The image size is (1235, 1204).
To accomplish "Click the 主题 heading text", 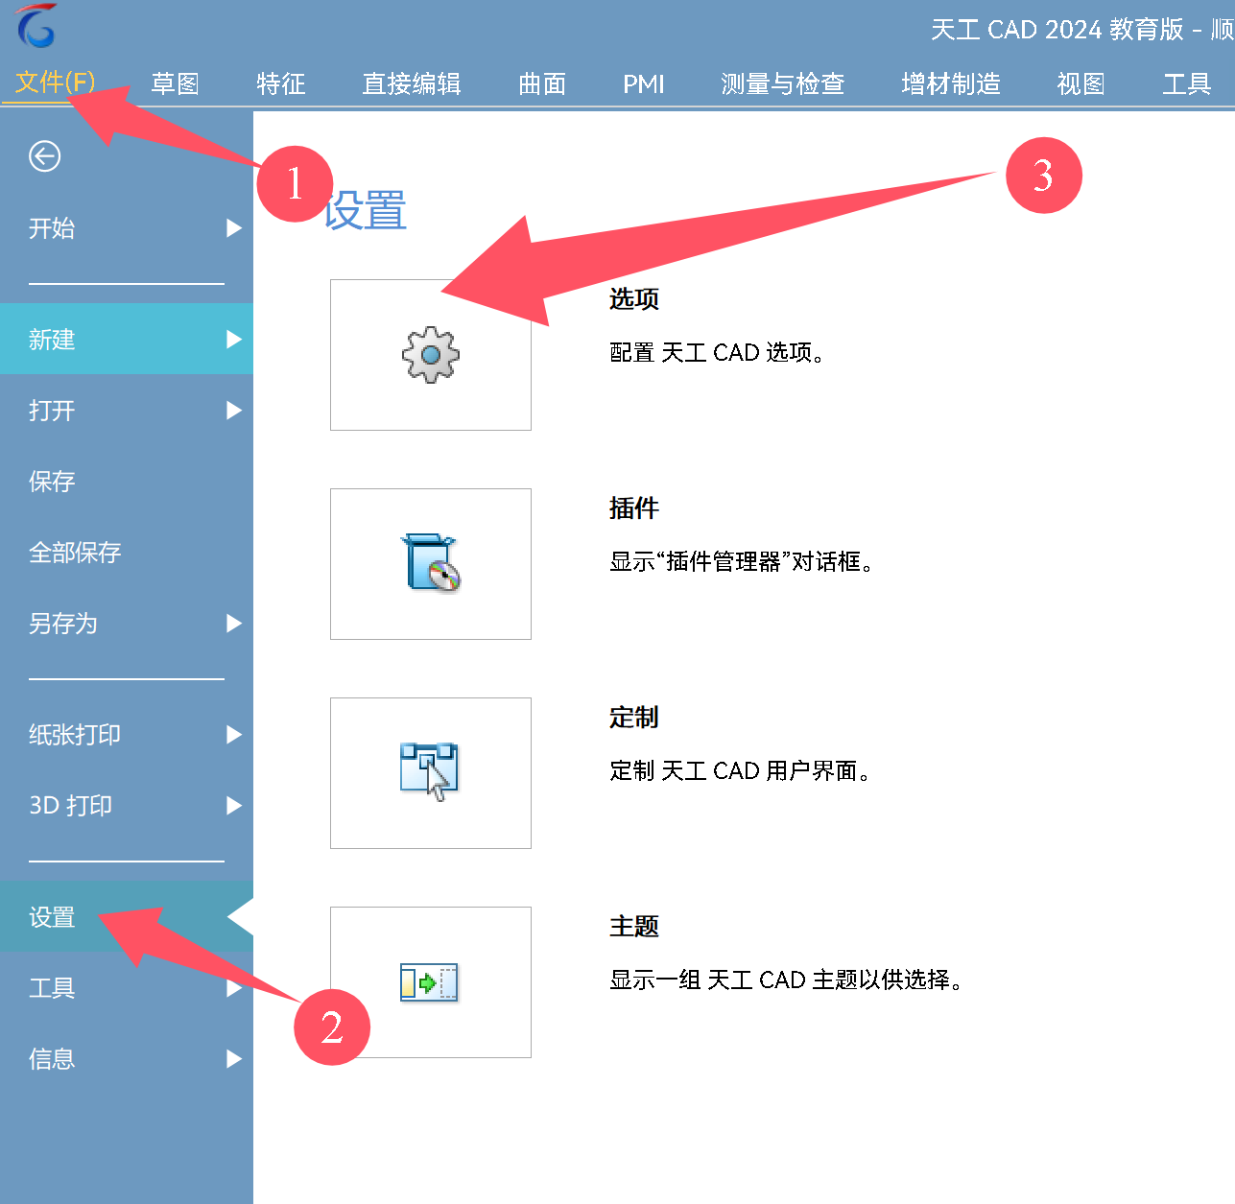I will [x=634, y=927].
